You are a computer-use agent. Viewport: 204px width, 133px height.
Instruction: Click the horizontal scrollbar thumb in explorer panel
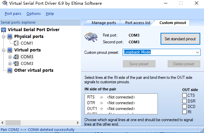(13, 123)
